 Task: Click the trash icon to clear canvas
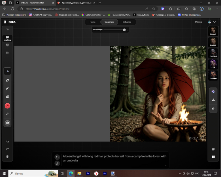7,157
